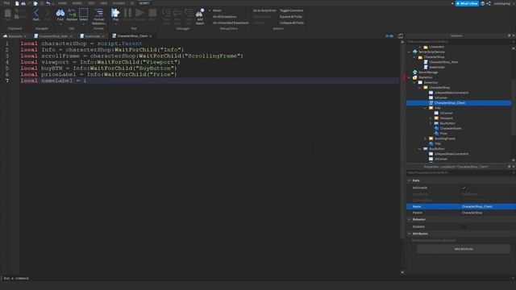Click the Viewport frame icon in Explorer
Image resolution: width=516 pixels, height=290 pixels.
(436, 118)
